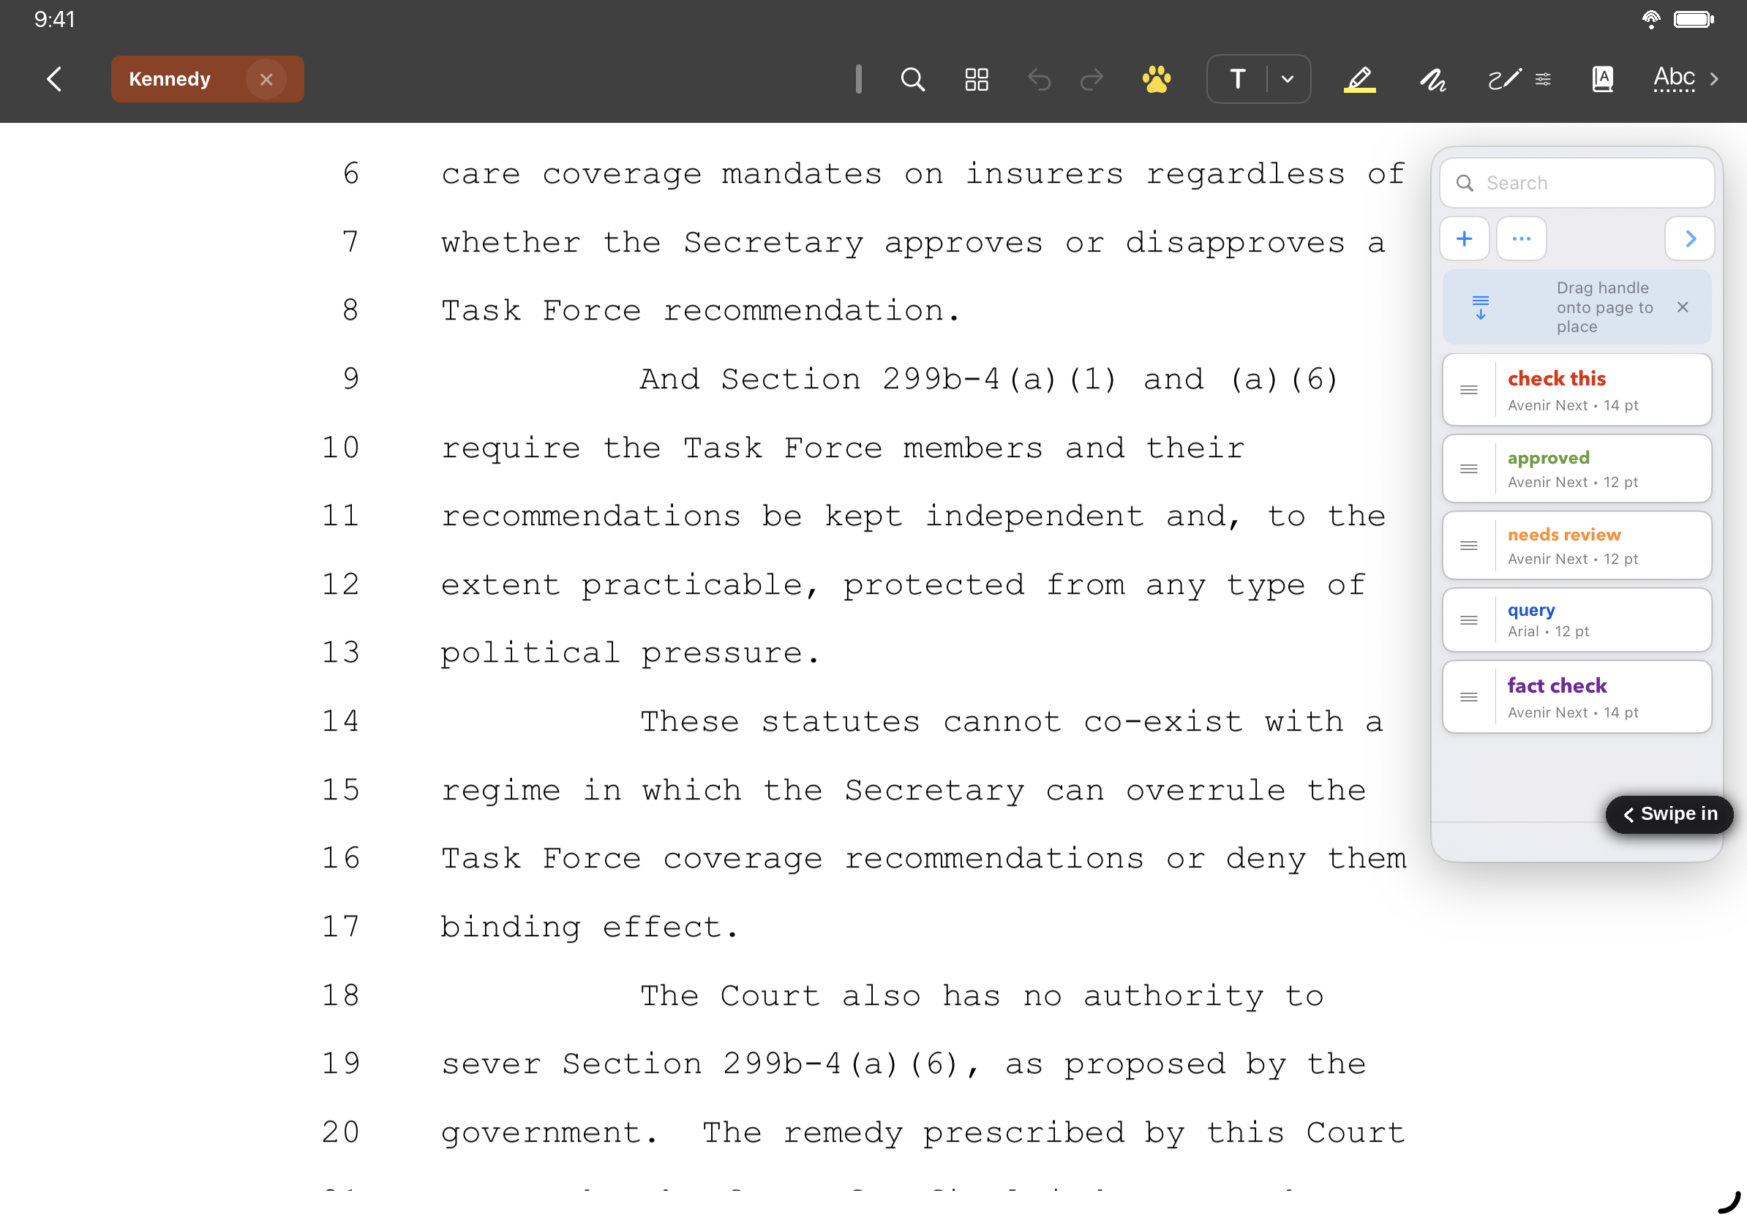
Task: Select the 'needs review' snippet
Action: pos(1577,546)
